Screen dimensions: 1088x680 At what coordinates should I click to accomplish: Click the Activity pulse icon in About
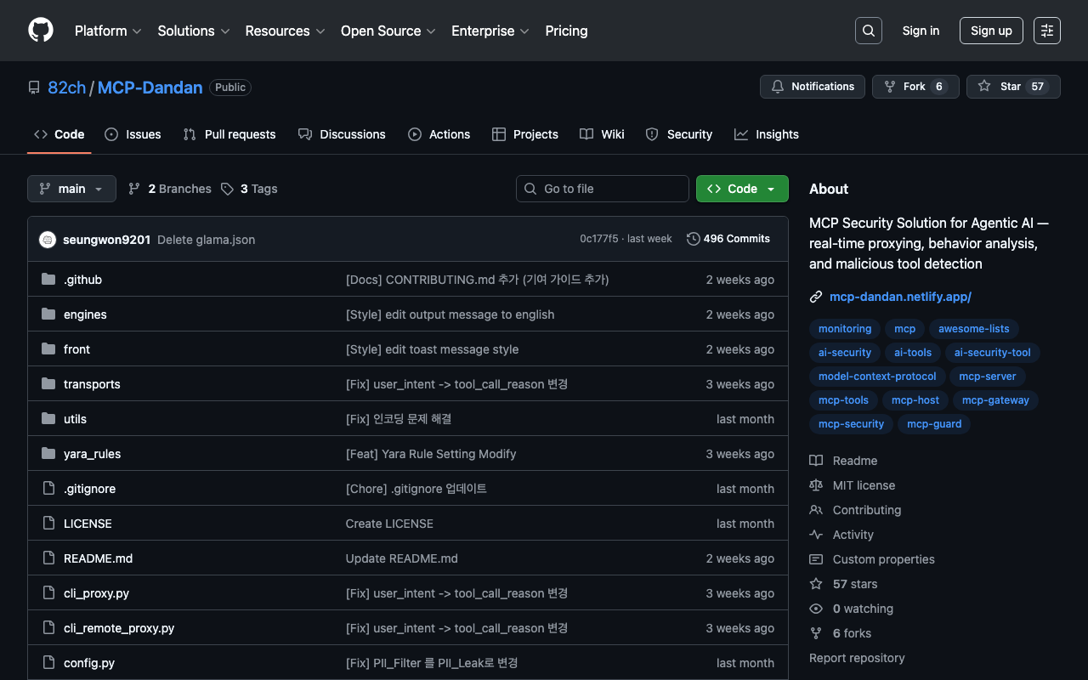click(816, 535)
